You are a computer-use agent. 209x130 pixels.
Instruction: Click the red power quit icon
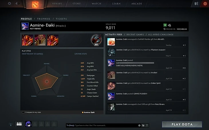(x=205, y=4)
